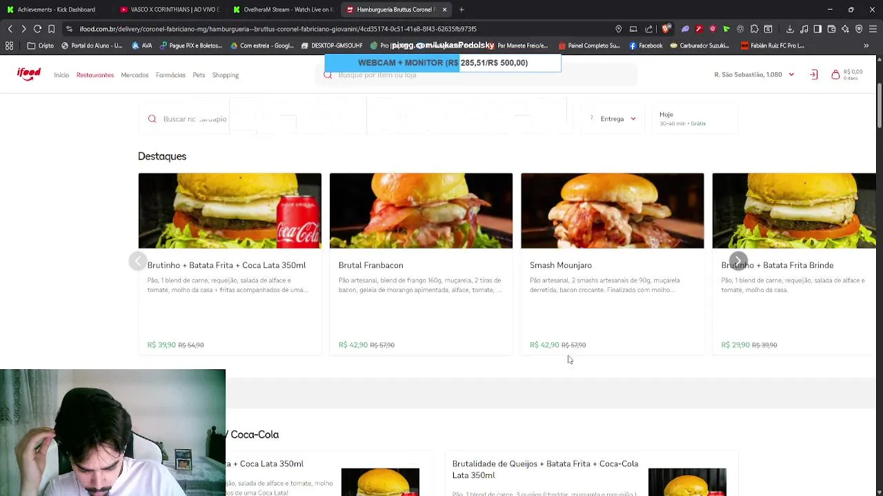Click the iFood logo
This screenshot has width=883, height=496.
[x=29, y=74]
